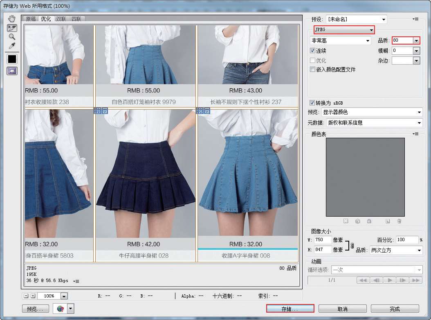This screenshot has width=431, height=320.
Task: Expand the 元数据 dropdown
Action: click(x=372, y=123)
